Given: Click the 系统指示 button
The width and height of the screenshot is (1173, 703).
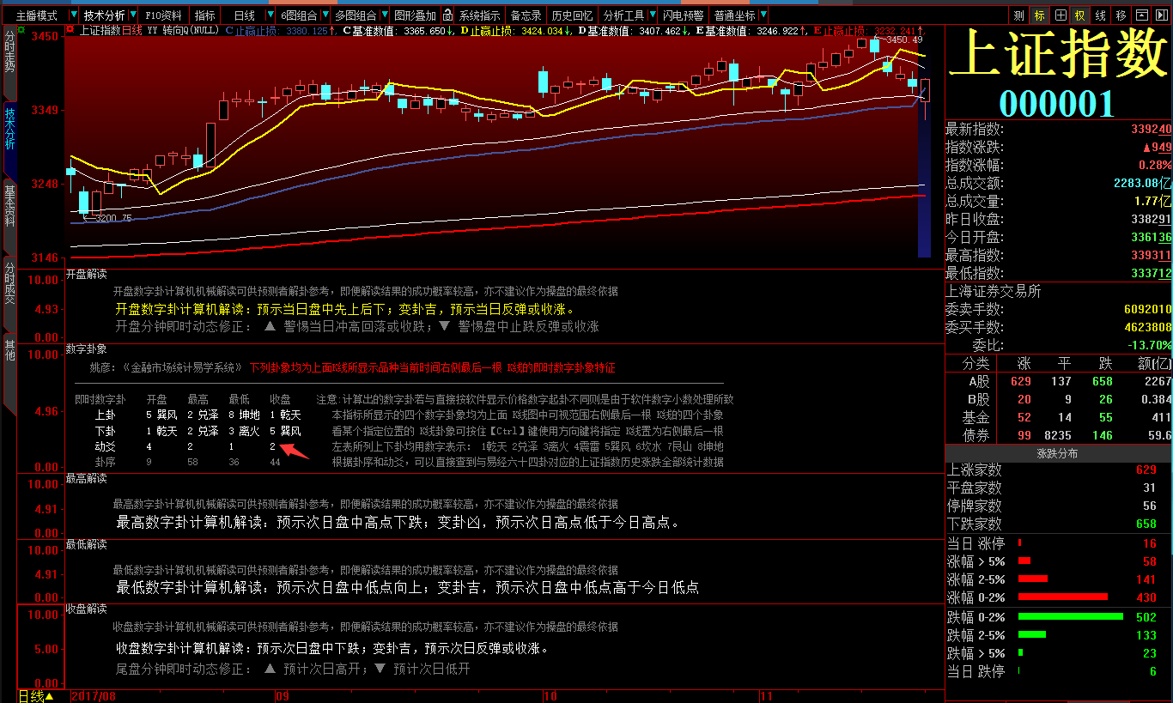Looking at the screenshot, I should [x=479, y=15].
